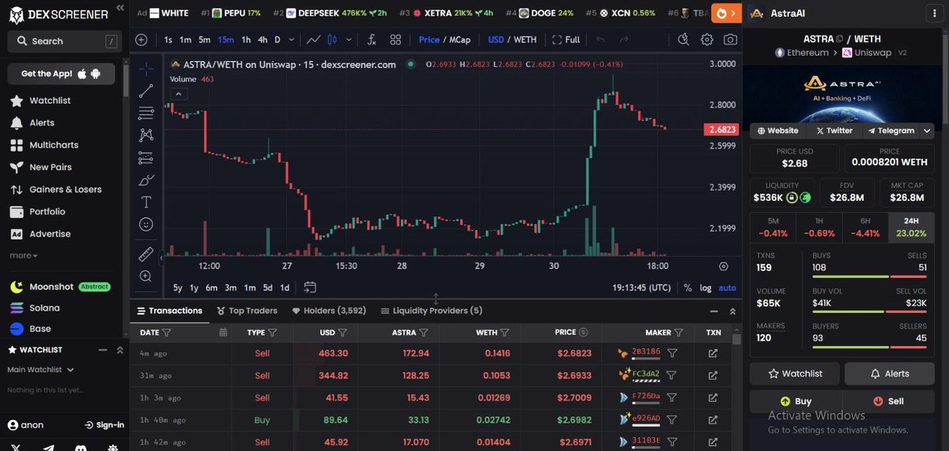Click the red Sell button
This screenshot has width=949, height=451.
[889, 401]
